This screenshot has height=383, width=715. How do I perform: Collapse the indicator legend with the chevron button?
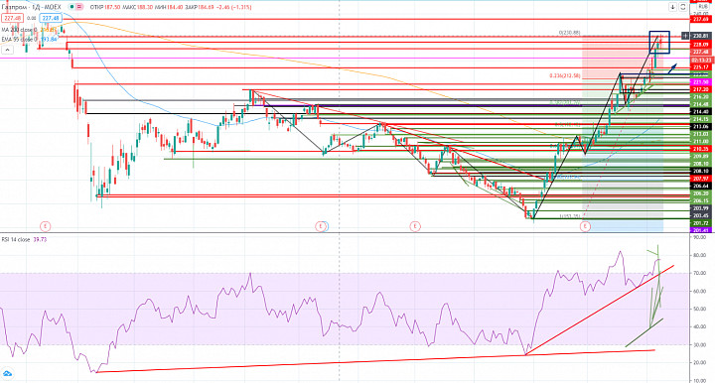(7, 50)
